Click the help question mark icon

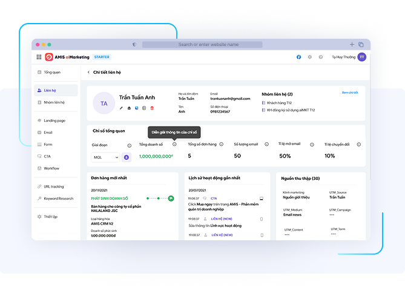(320, 57)
